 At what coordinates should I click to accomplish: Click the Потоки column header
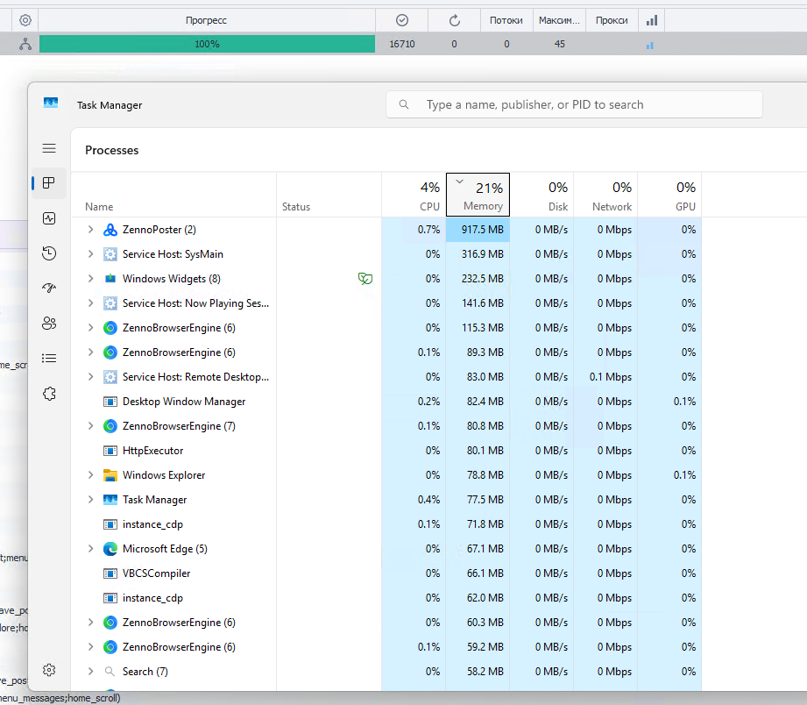(x=506, y=20)
